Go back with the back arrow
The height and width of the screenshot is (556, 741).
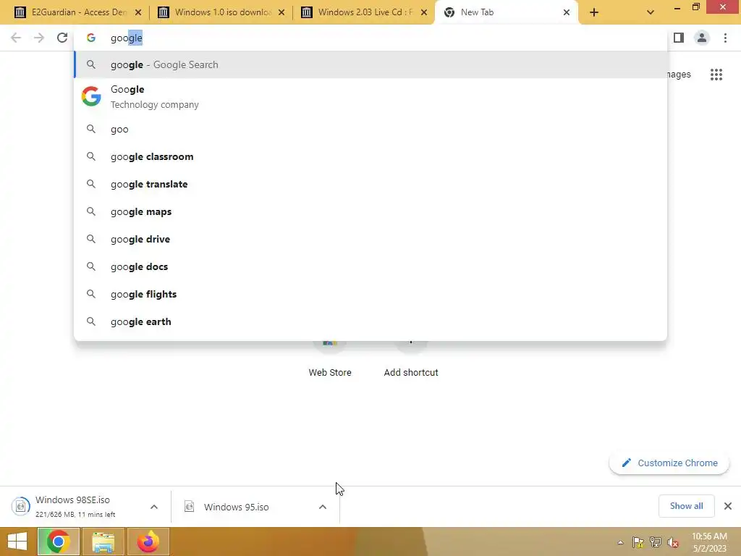click(16, 38)
